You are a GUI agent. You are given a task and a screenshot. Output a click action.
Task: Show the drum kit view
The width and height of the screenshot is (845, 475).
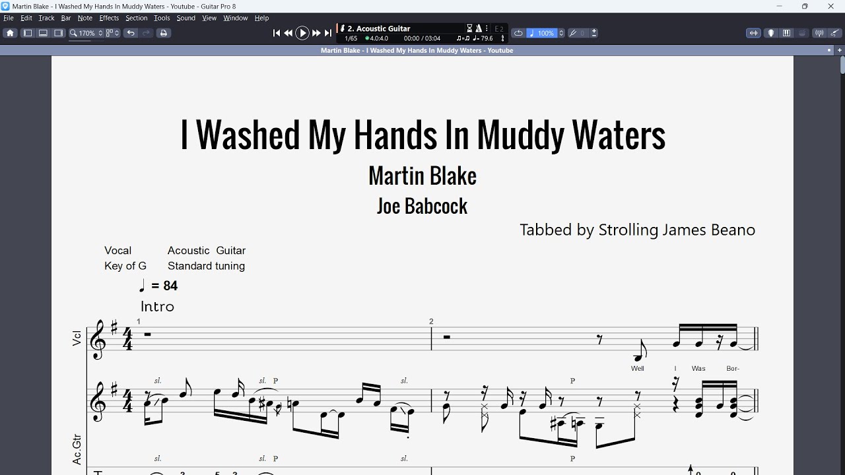(x=802, y=33)
